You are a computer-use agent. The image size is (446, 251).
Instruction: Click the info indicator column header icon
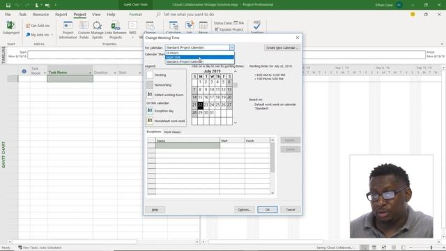(x=24, y=71)
